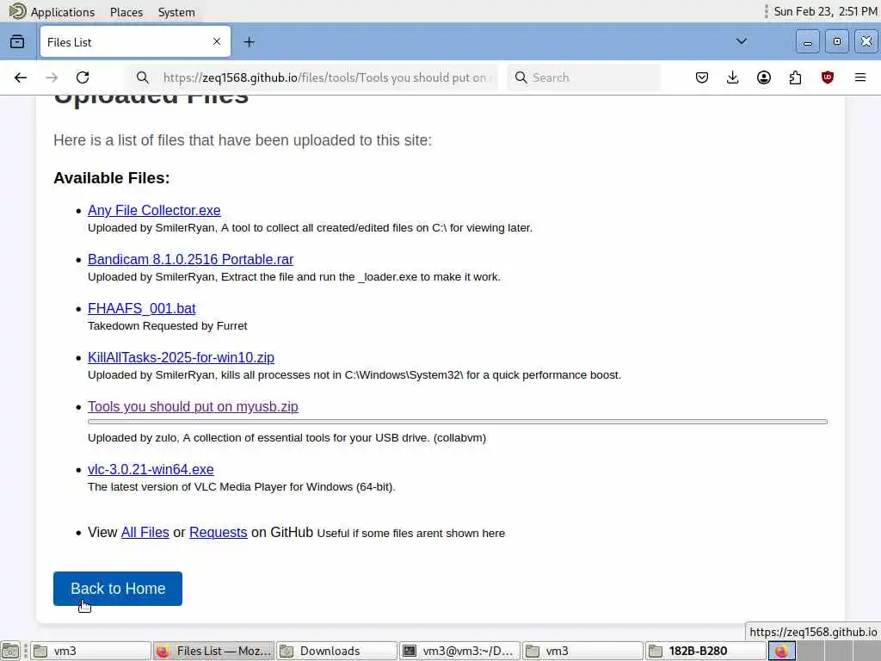881x661 pixels.
Task: Open the All Files GitHub link
Action: (145, 532)
